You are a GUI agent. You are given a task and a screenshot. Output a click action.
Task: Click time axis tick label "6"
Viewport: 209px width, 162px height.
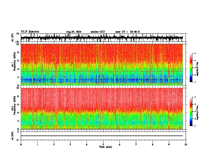coord(120,145)
